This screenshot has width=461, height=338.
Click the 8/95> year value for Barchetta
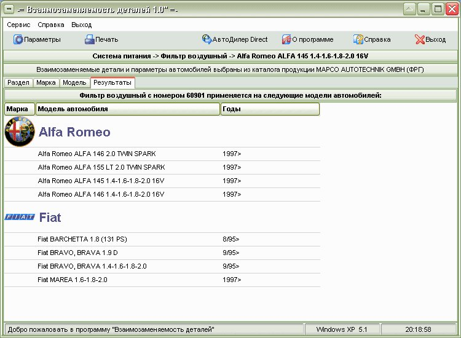pyautogui.click(x=230, y=239)
